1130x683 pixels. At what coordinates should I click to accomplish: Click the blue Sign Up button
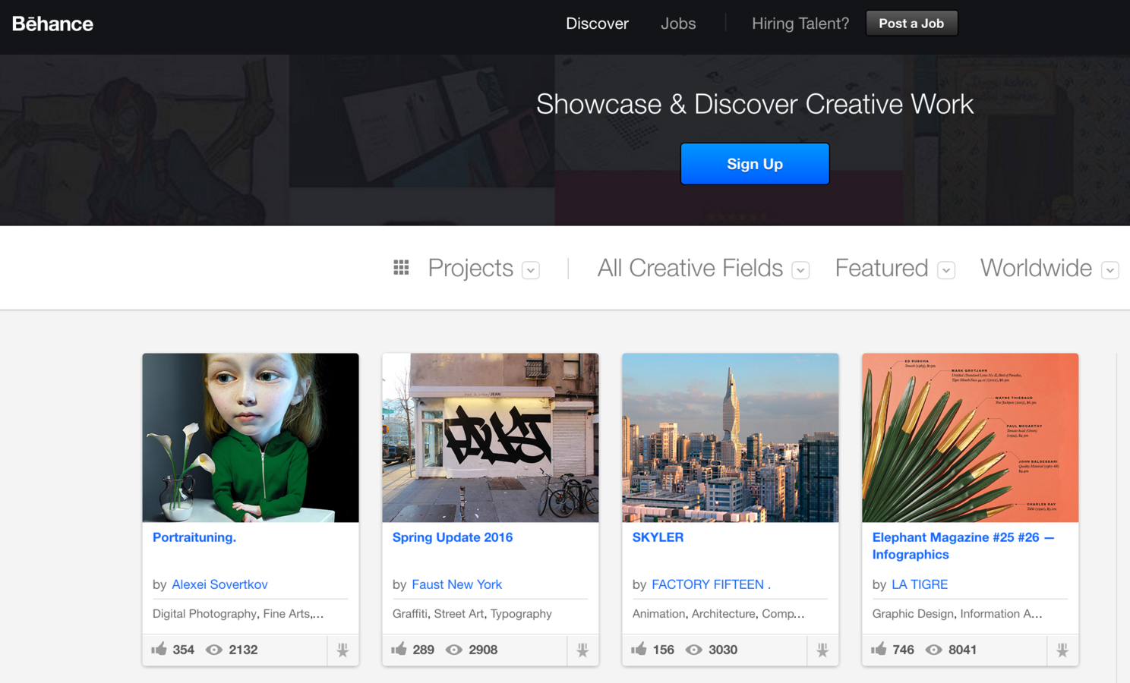pos(755,164)
